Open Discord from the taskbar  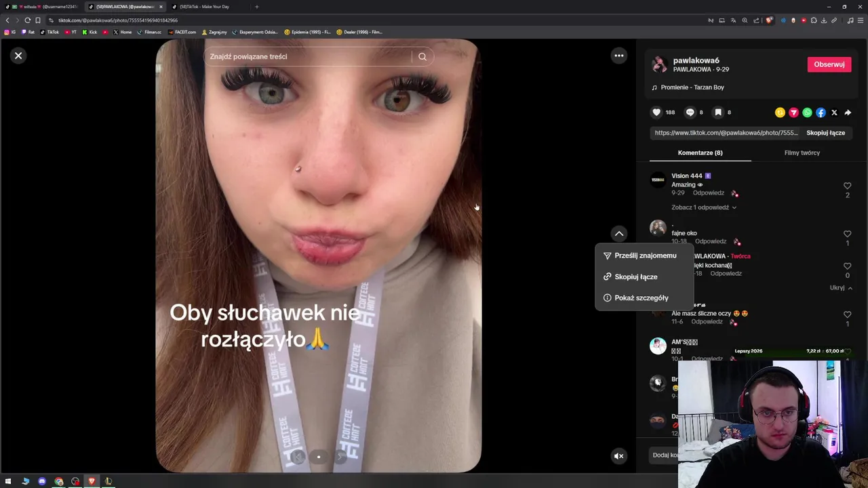[42, 481]
